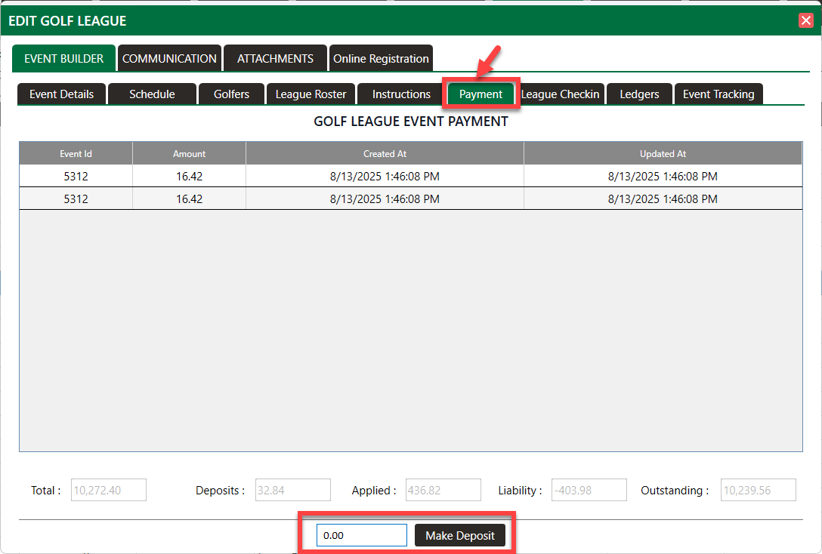Close the Edit Golf League dialog
The width and height of the screenshot is (822, 554).
point(805,20)
